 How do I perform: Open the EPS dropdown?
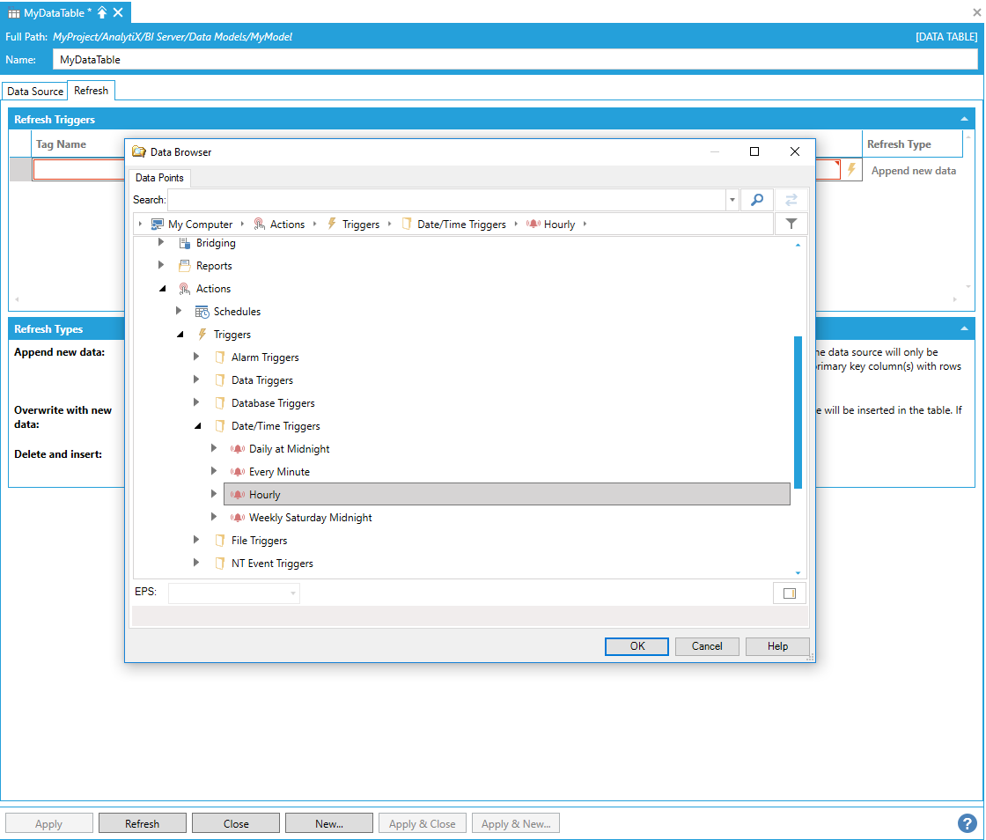[x=292, y=593]
